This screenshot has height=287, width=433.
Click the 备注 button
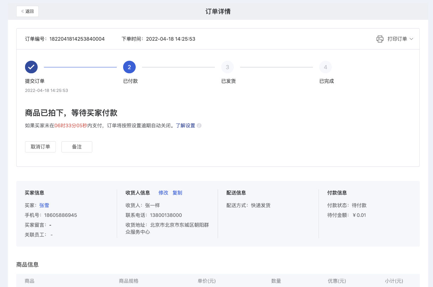(x=77, y=147)
